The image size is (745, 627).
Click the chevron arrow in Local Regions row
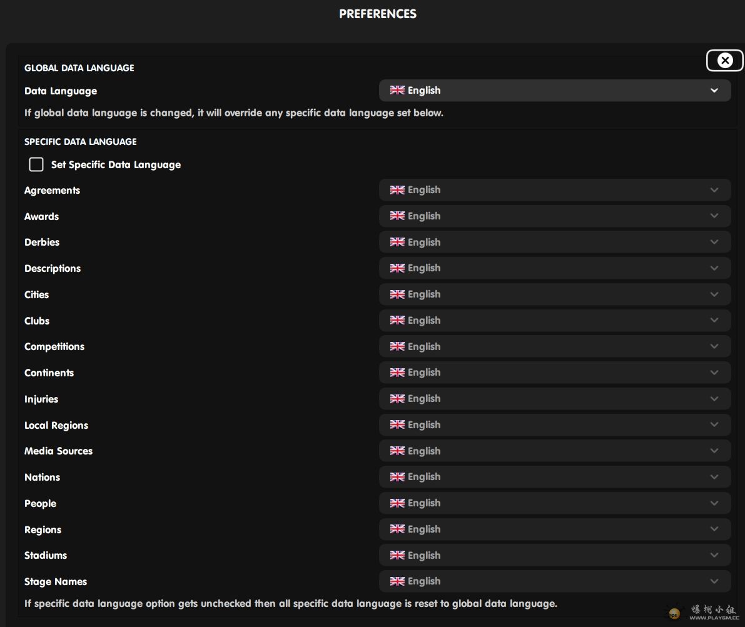[714, 424]
